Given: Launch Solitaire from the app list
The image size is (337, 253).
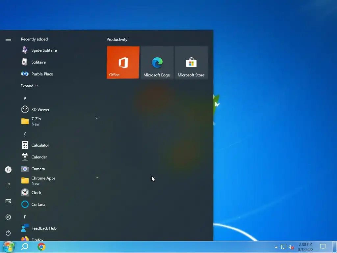Looking at the screenshot, I should [x=60, y=62].
